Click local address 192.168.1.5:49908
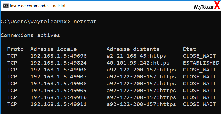The height and width of the screenshot is (114, 221). (59, 84)
